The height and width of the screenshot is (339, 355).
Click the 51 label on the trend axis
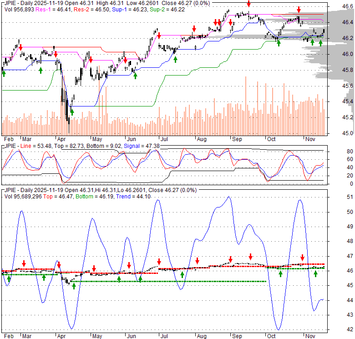tap(350, 197)
